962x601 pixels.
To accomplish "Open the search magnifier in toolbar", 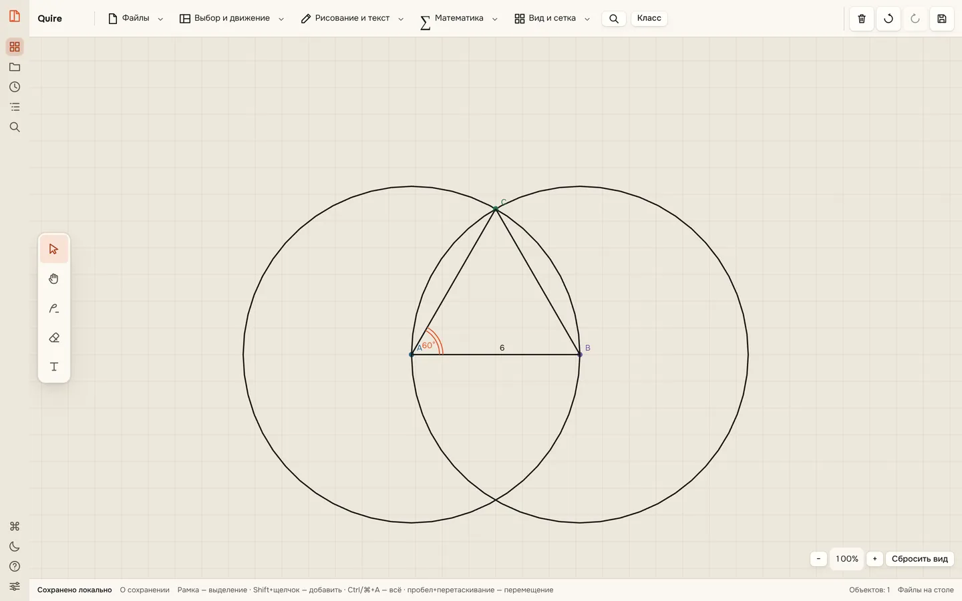I will point(614,19).
